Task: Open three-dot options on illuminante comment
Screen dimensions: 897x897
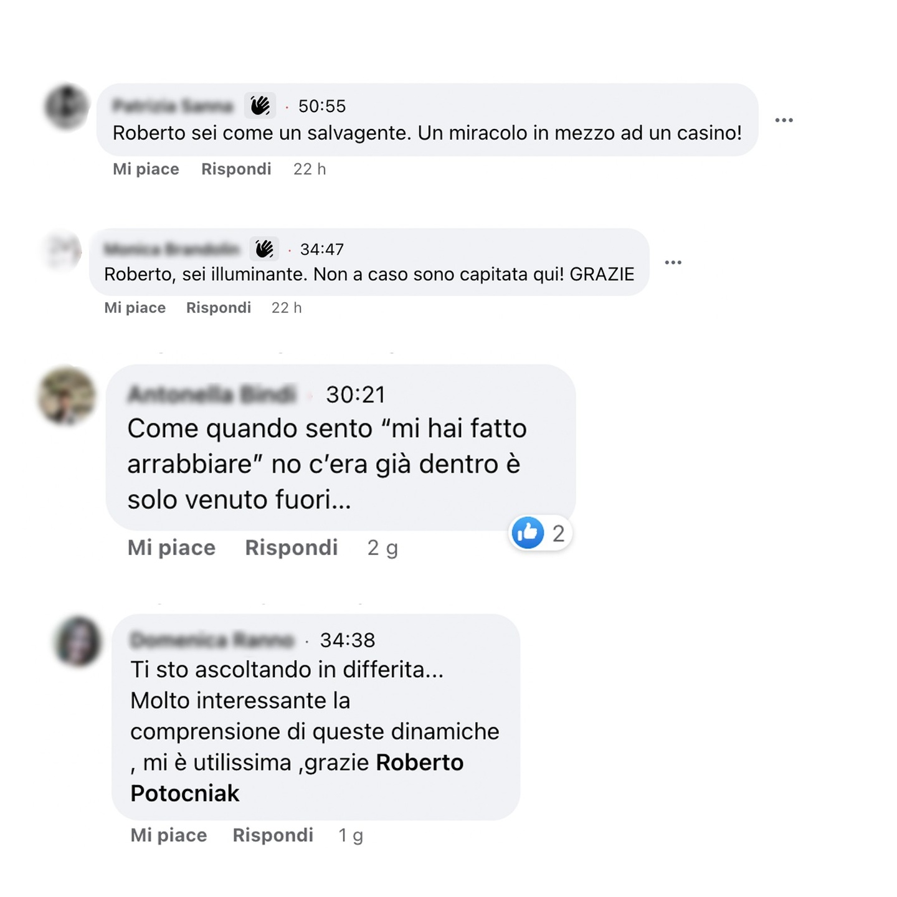Action: click(x=673, y=262)
